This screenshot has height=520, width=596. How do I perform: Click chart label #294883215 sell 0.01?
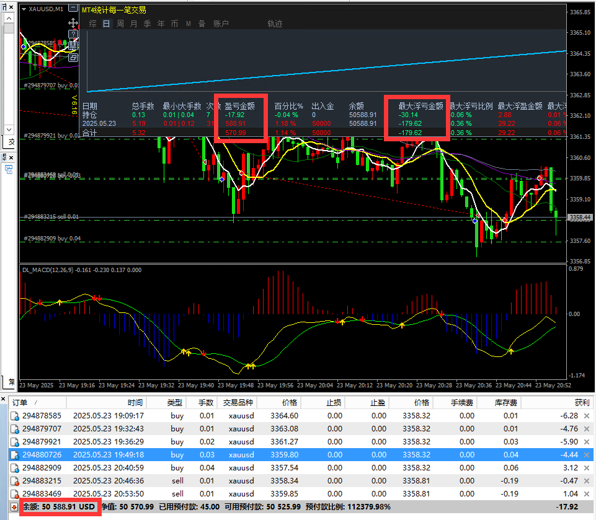click(x=51, y=217)
